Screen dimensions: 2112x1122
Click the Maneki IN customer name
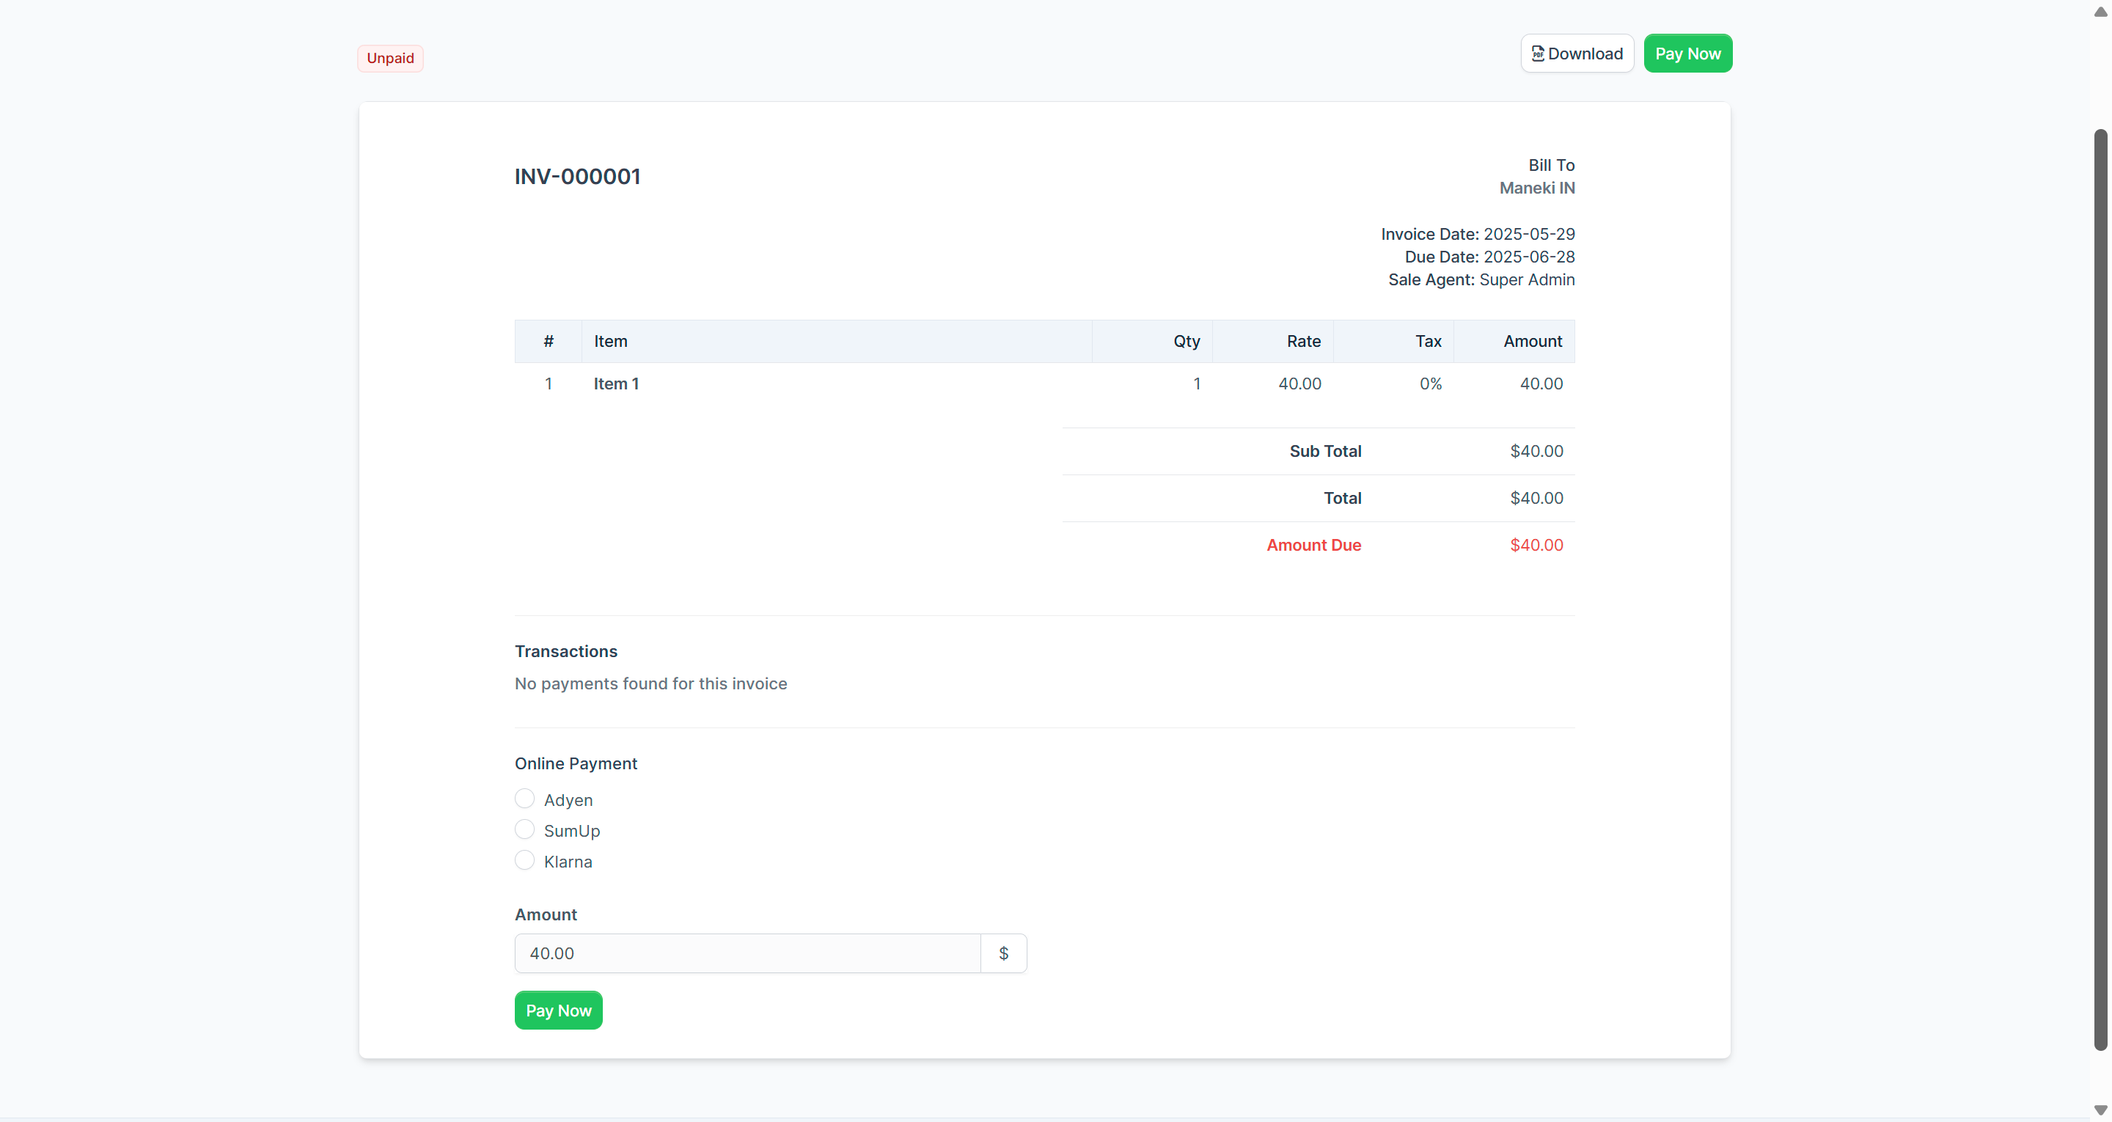click(1536, 188)
